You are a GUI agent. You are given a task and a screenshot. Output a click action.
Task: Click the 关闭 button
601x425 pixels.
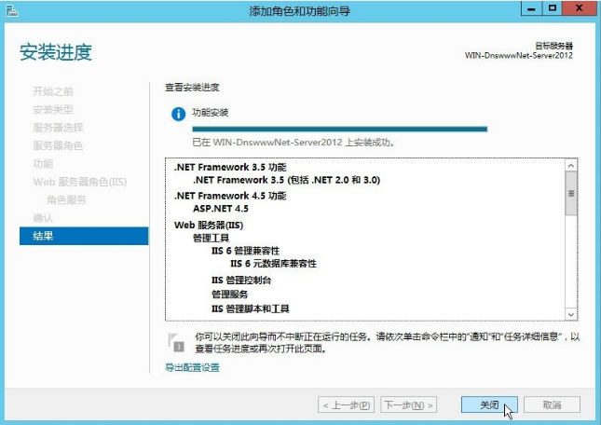489,404
